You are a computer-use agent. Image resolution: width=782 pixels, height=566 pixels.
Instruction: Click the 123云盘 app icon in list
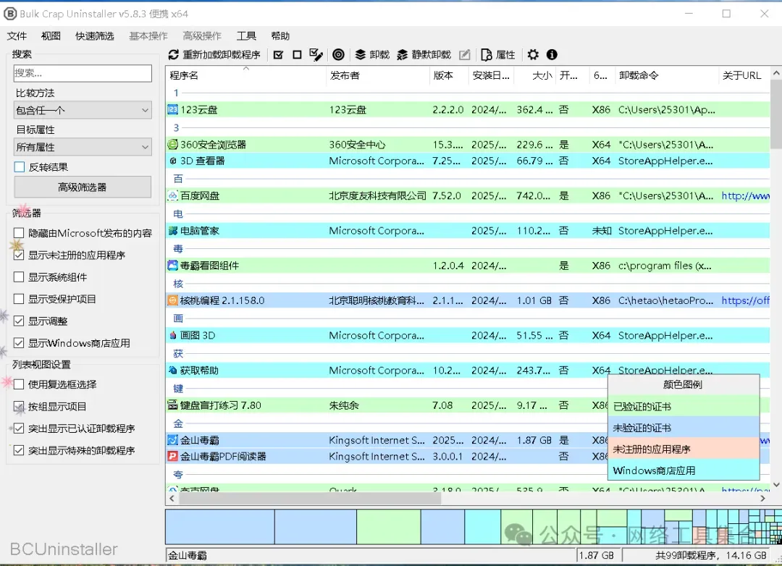(x=172, y=110)
